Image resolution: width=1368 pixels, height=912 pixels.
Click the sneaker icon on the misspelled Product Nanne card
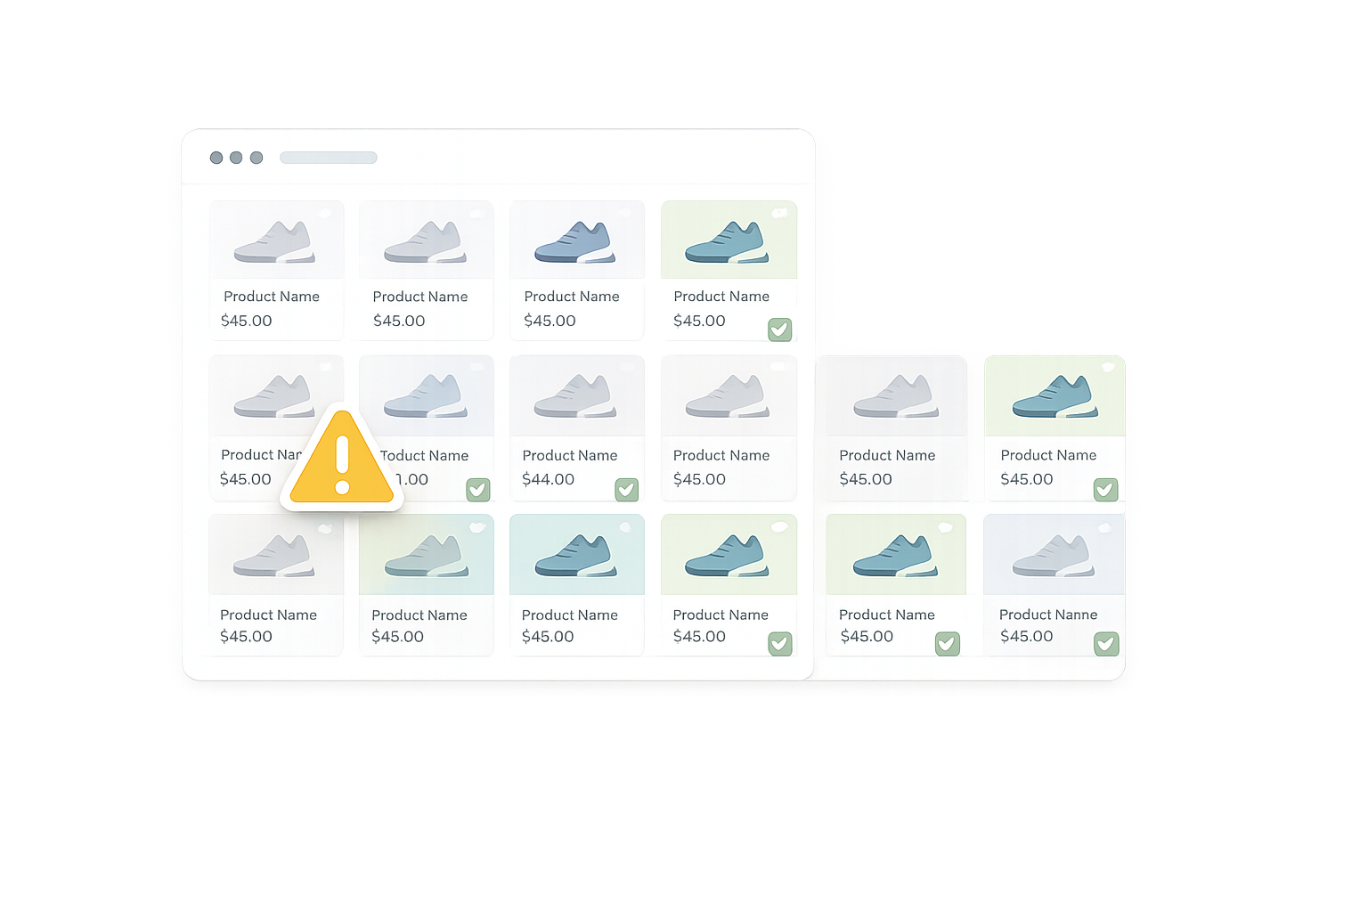1054,553
